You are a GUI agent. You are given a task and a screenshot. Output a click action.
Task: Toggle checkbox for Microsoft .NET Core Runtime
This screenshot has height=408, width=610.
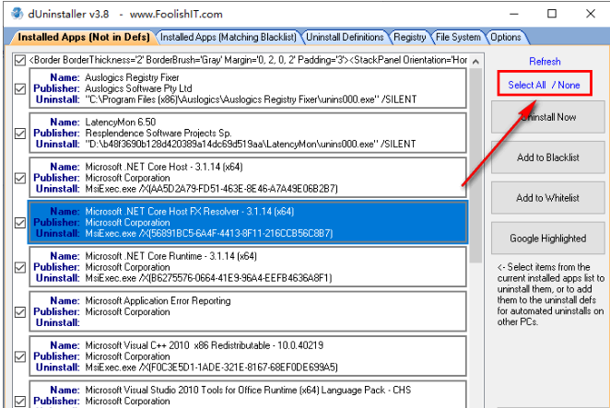click(x=20, y=268)
